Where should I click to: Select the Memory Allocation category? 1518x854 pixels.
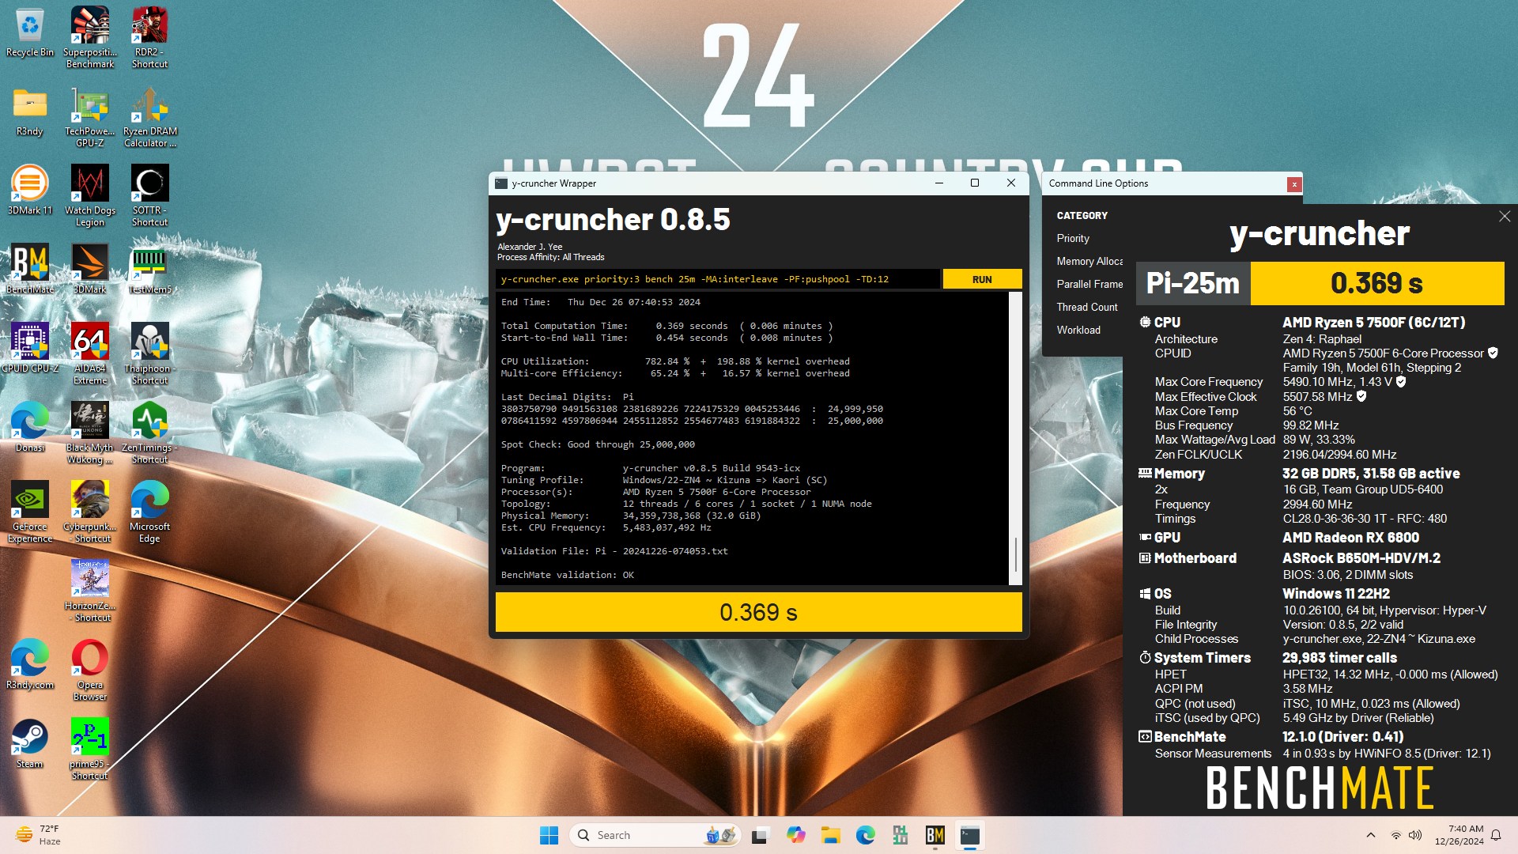click(1089, 261)
